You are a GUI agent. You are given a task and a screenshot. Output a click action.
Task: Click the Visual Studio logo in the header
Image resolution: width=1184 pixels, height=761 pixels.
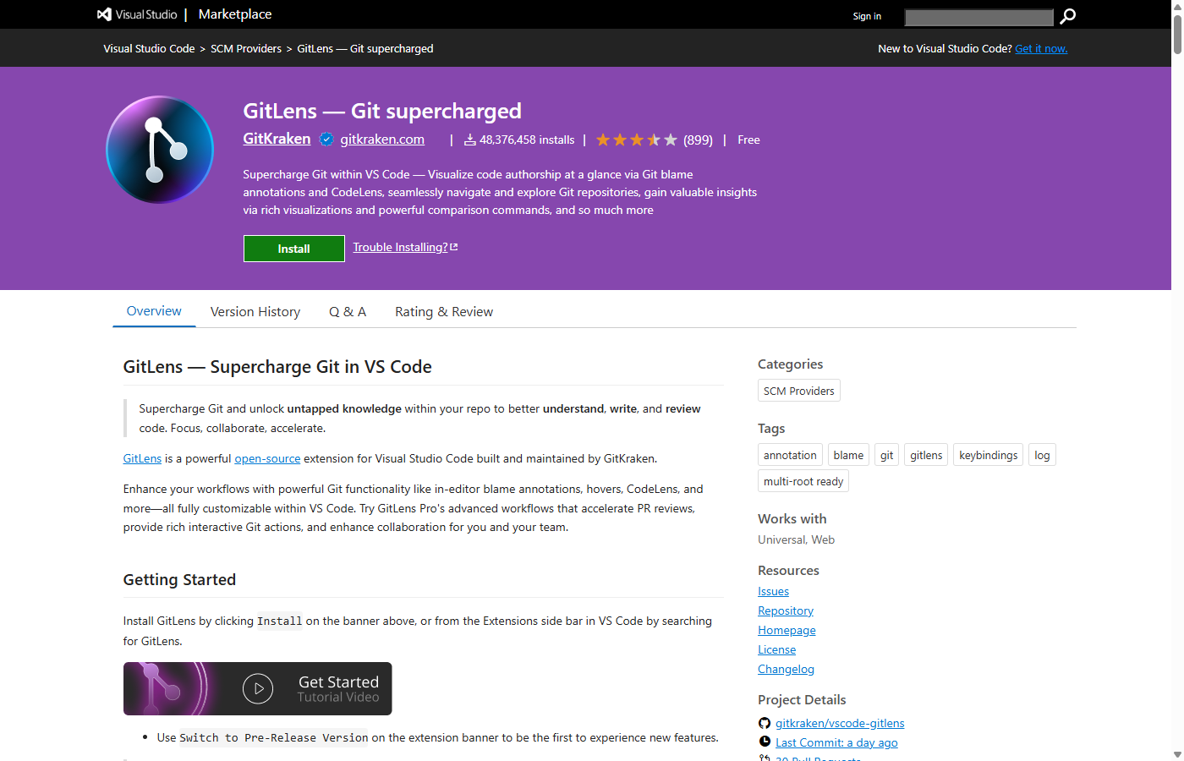coord(103,14)
